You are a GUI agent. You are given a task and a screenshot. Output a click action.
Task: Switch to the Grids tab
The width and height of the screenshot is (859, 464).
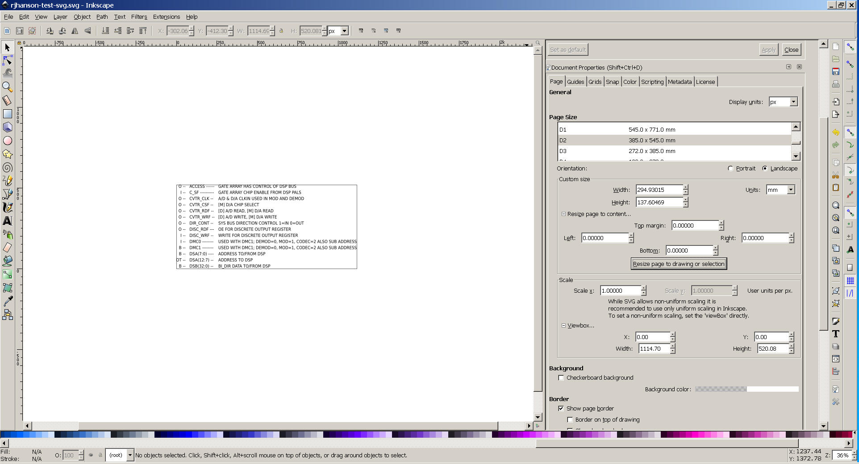point(595,82)
